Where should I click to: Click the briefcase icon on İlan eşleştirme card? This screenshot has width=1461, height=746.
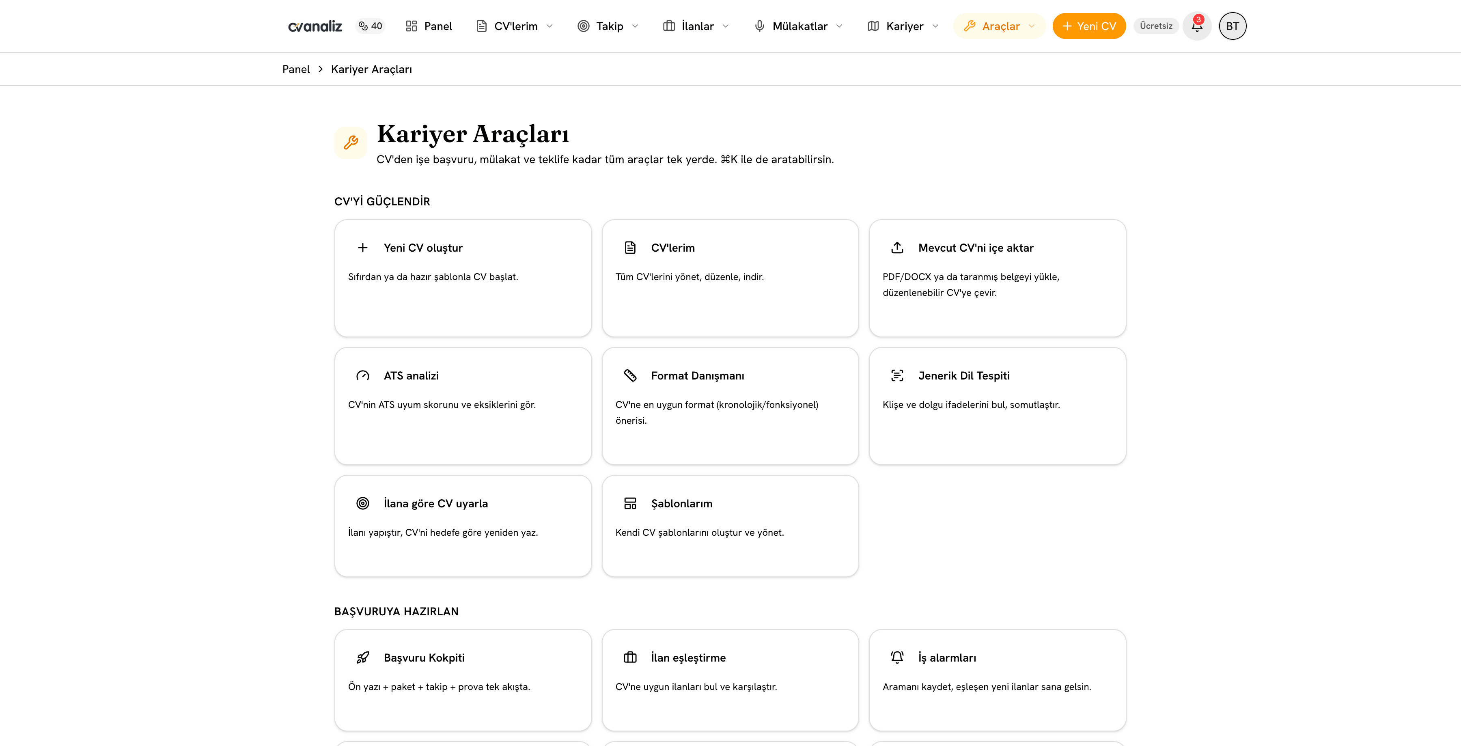tap(630, 658)
